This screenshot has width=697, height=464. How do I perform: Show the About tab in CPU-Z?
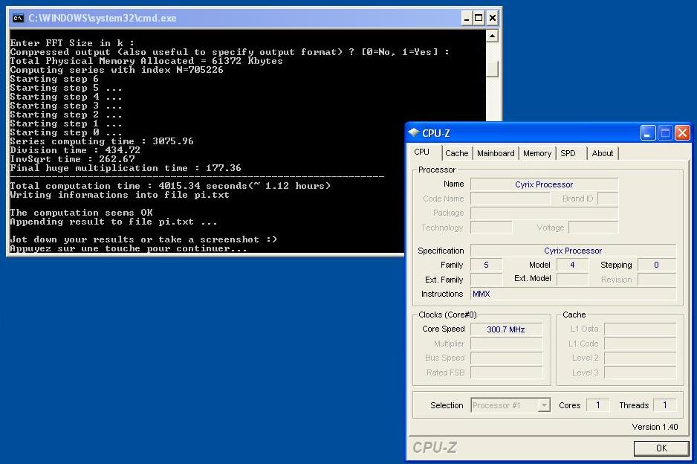point(603,153)
